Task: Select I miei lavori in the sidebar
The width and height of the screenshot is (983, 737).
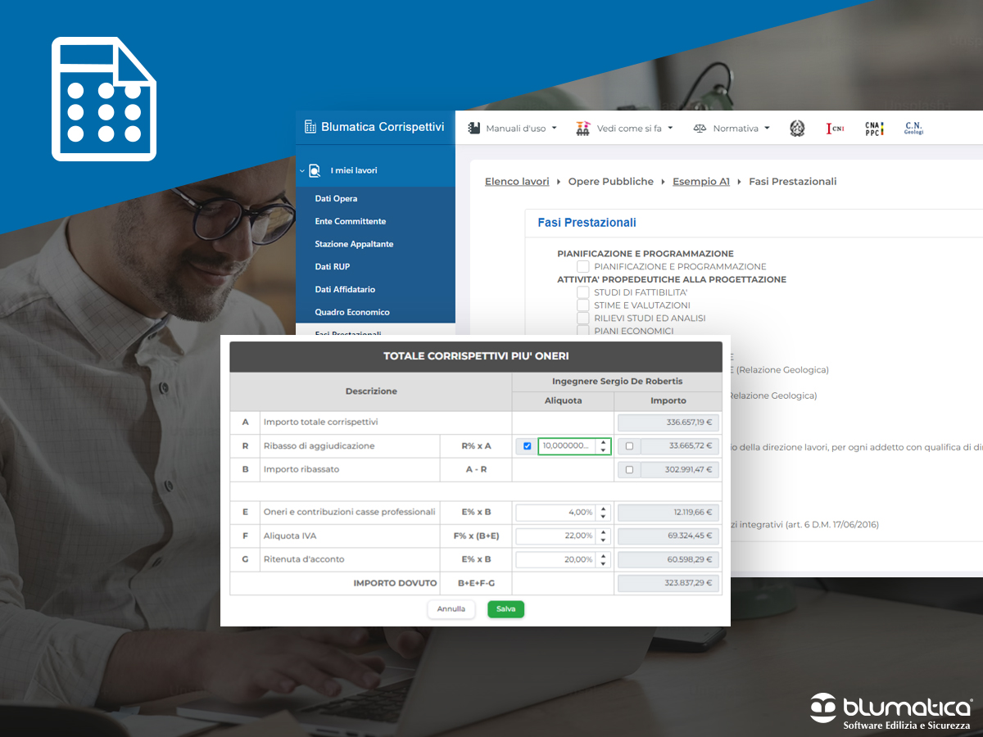Action: click(354, 170)
